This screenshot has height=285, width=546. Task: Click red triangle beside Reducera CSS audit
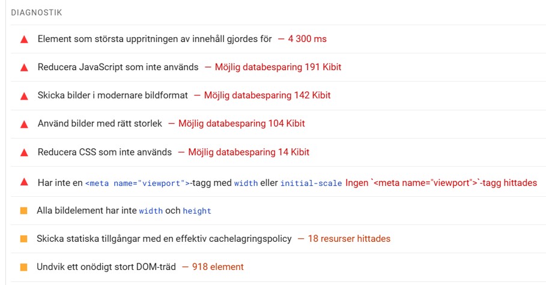24,152
